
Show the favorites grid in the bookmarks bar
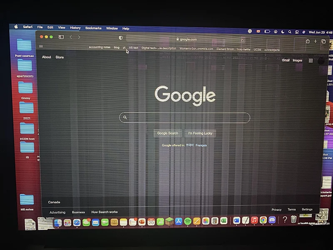point(41,46)
